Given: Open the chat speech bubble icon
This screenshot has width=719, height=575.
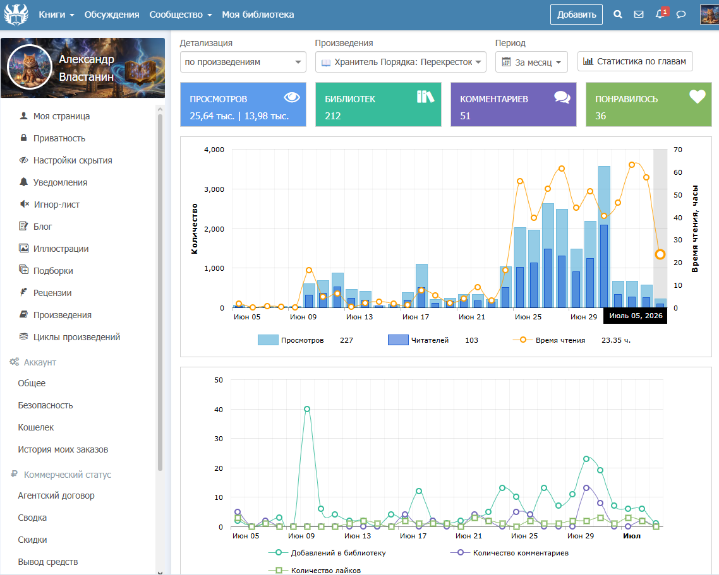Looking at the screenshot, I should [x=681, y=15].
